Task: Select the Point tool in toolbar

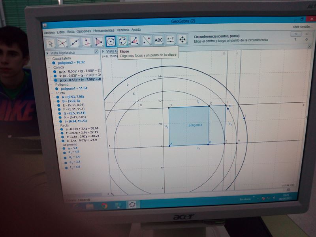Action: click(x=62, y=41)
